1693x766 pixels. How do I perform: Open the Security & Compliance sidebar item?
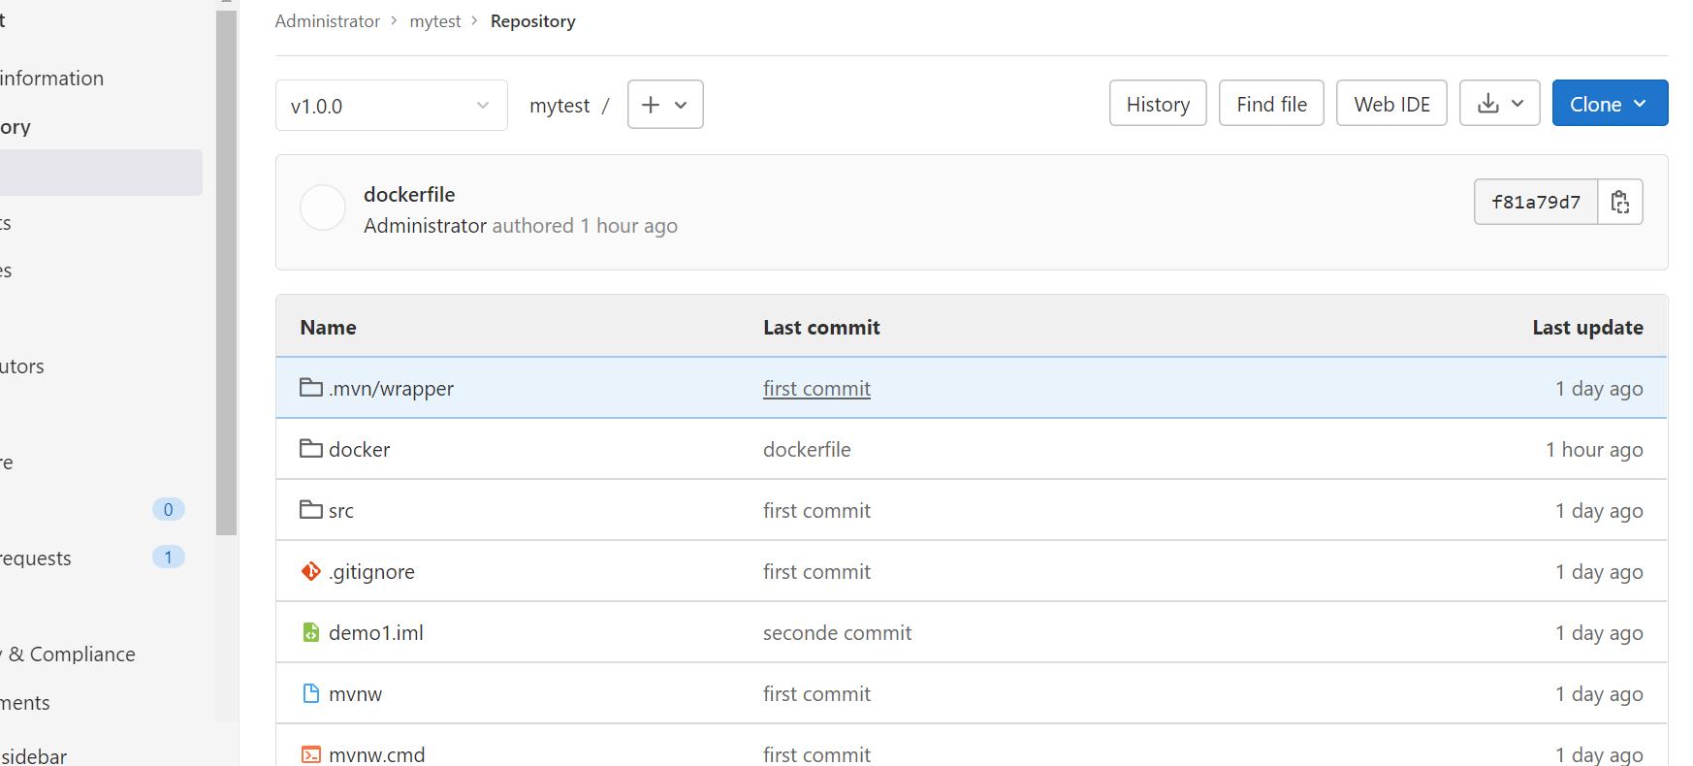pos(68,654)
